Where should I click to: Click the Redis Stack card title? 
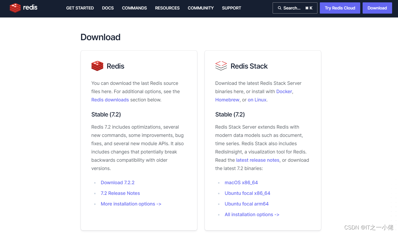(249, 66)
